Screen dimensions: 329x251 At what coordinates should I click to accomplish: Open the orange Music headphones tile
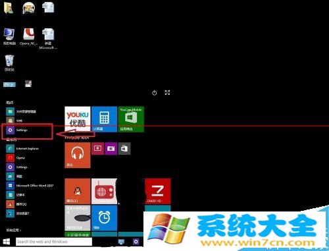click(x=78, y=155)
